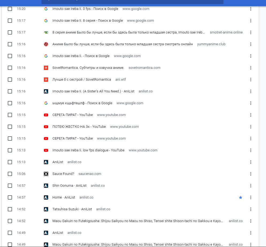Screen dimensions: 266x247
Task: Click the red yummyanime.club favicon
Action: tap(46, 44)
